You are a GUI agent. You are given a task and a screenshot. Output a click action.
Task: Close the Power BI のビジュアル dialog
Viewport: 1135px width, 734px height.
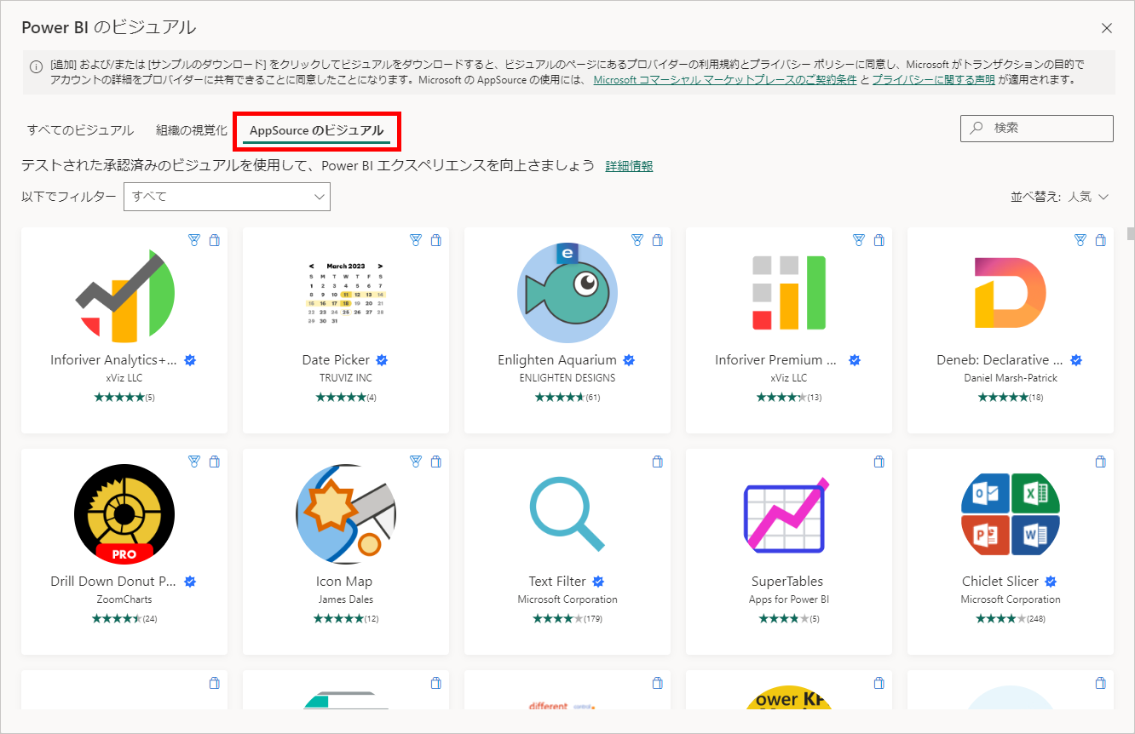click(1107, 28)
